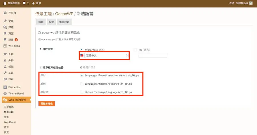This screenshot has height=135, width=257.
Task: Choose the languages/themes/oceanwp-zh_TW.po radio
Action: (82, 84)
